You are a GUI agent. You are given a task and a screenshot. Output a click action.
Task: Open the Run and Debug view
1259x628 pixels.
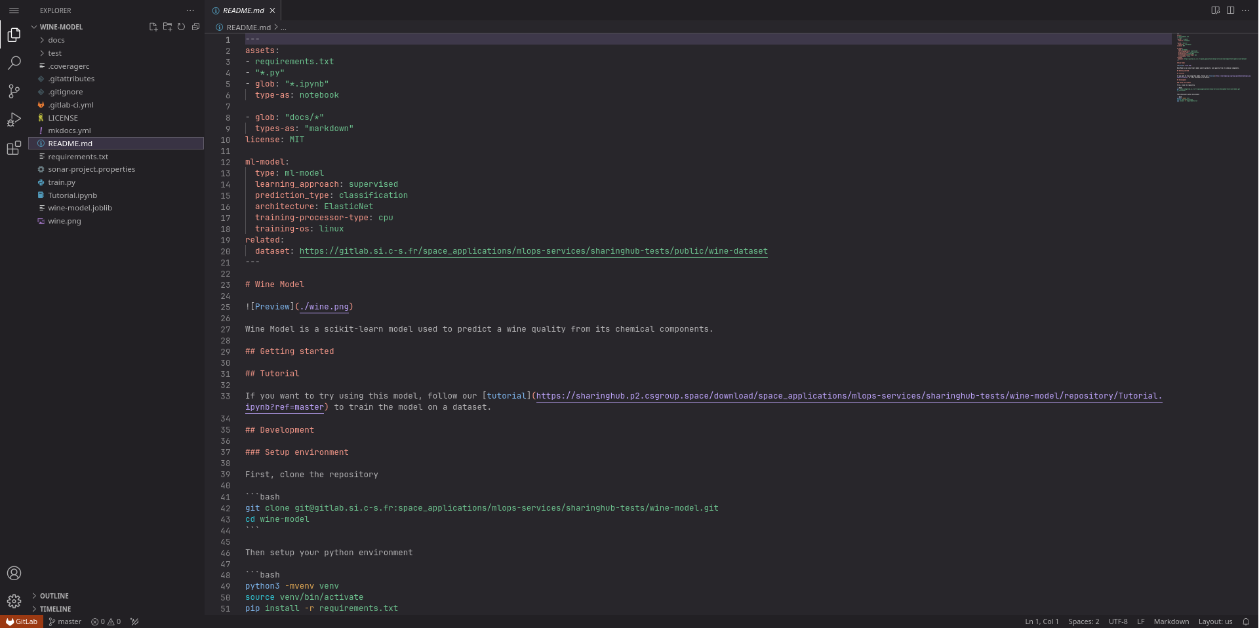point(14,119)
